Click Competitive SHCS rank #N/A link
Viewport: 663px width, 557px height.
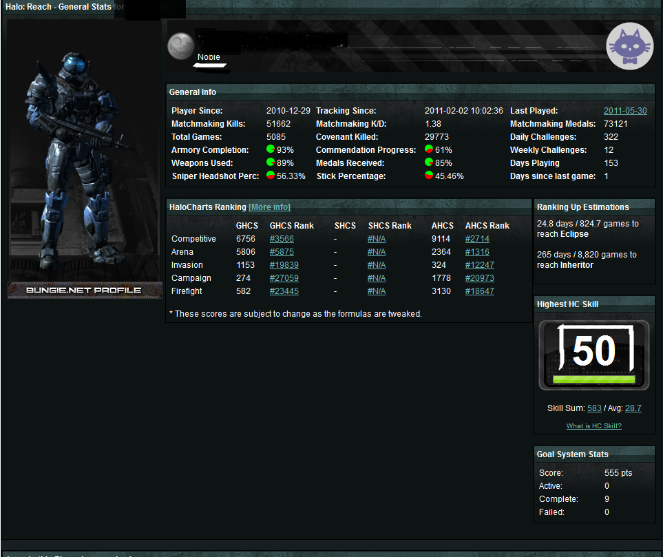[x=377, y=238]
